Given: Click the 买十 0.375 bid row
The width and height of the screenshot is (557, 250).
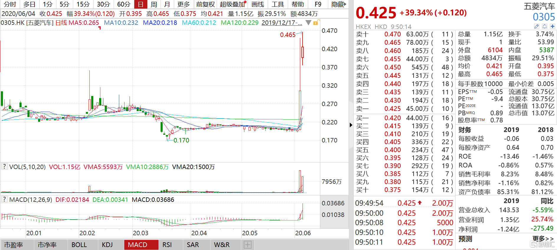Looking at the screenshot, I should 404,190.
